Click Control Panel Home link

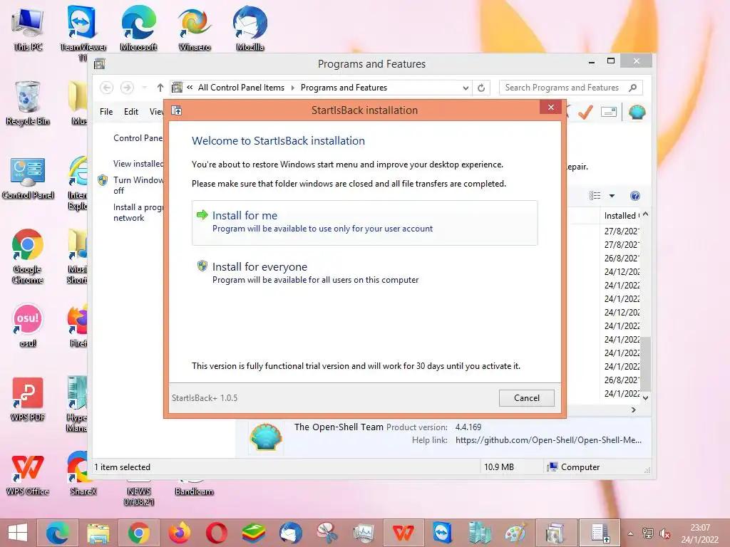coord(138,138)
